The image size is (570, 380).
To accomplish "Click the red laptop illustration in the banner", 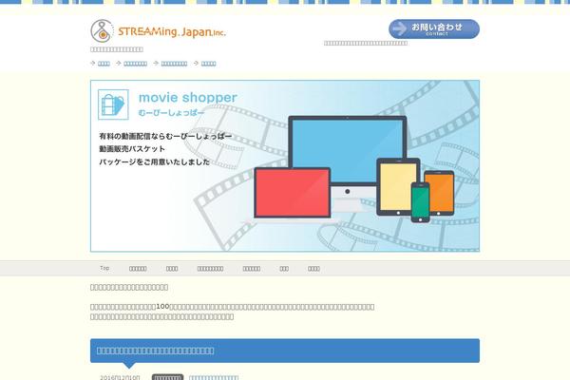I will tap(293, 193).
